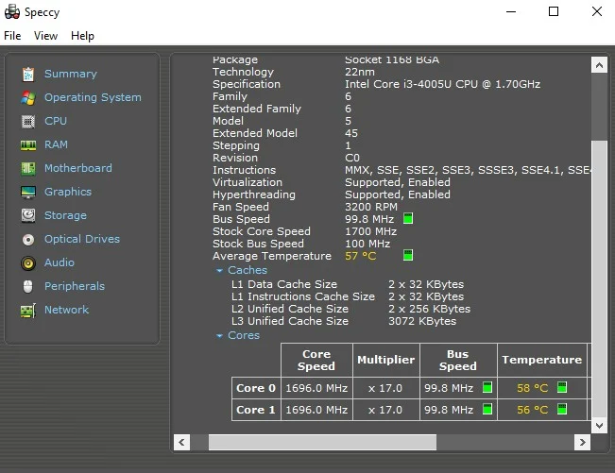Maximize the Speccy window
This screenshot has width=615, height=473.
[x=554, y=11]
